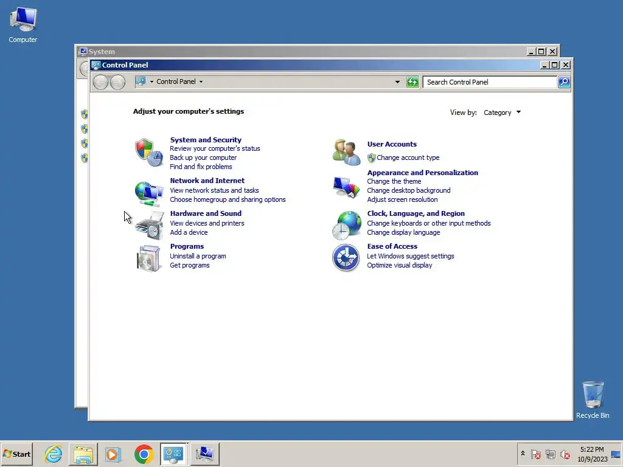
Task: Click View network status and tasks
Action: tap(214, 190)
